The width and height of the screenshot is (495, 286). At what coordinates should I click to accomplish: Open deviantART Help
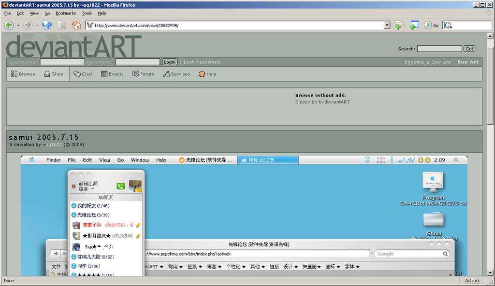(x=207, y=74)
